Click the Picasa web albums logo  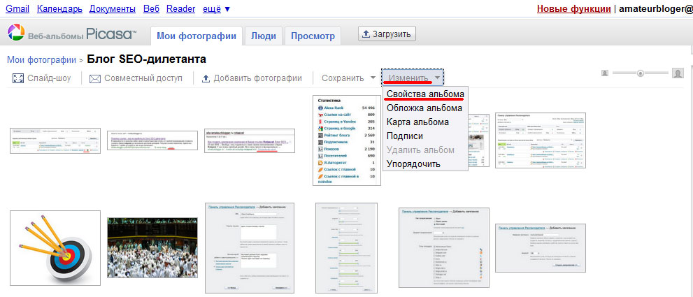click(x=71, y=34)
